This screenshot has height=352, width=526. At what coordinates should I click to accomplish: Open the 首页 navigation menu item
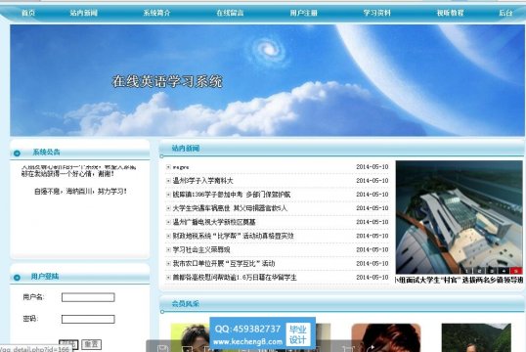coord(28,13)
